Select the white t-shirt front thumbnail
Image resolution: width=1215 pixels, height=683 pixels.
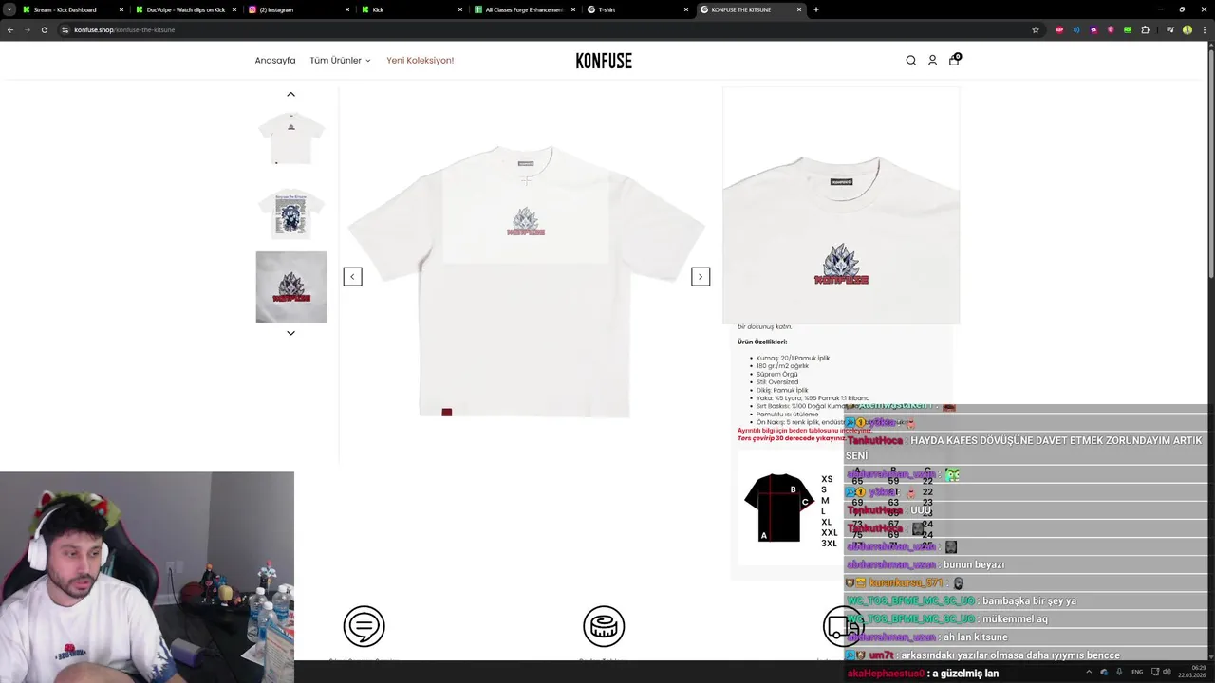point(291,138)
